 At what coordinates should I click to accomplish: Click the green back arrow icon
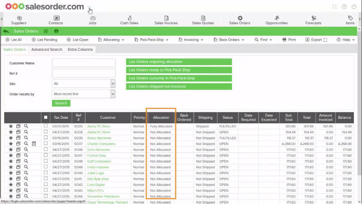6,31
